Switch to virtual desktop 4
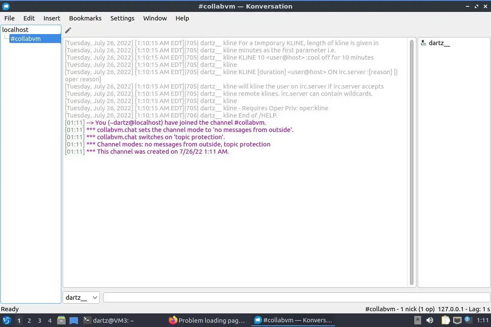Screen dimensions: 491x327 [x=50, y=321]
